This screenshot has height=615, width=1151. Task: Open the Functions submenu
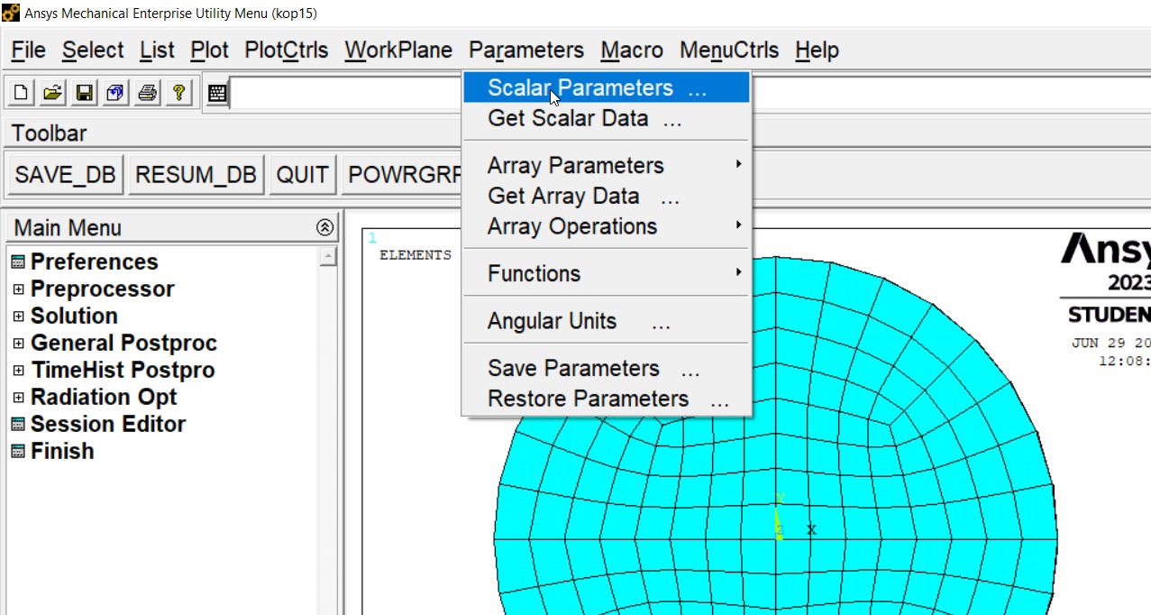pyautogui.click(x=607, y=273)
